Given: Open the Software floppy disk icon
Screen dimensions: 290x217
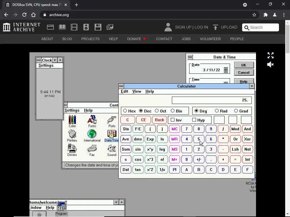Looking at the screenshot, I should coord(98,27).
